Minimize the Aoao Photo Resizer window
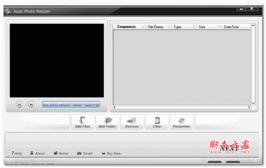266x168 pixels. pyautogui.click(x=241, y=9)
